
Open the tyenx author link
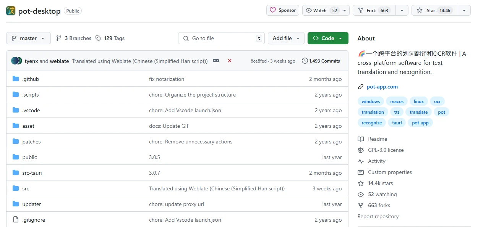pos(31,61)
